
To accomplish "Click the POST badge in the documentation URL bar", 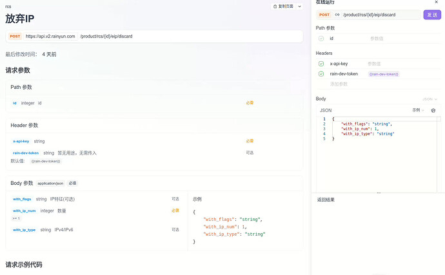I will click(x=15, y=36).
